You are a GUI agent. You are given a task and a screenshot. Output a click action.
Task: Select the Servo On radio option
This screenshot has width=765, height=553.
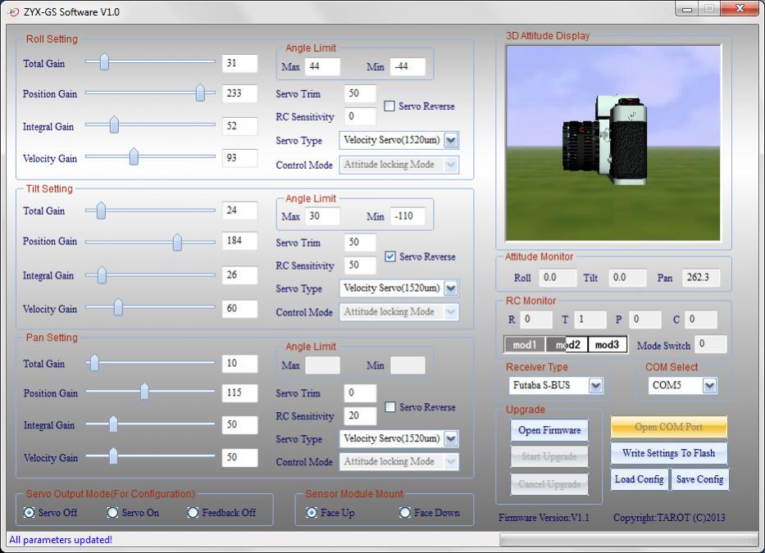point(113,513)
